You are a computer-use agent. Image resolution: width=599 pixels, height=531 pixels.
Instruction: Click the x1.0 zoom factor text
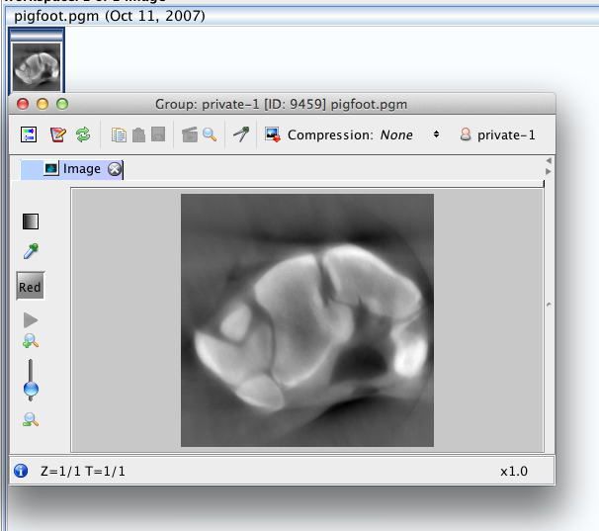tap(514, 472)
